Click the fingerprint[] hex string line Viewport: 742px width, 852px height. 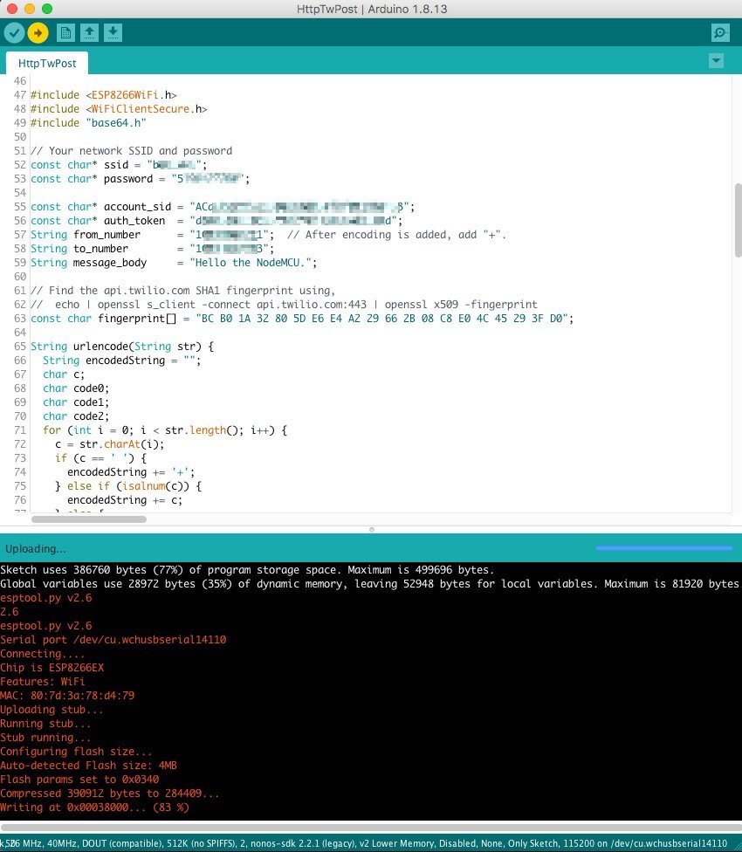pos(302,319)
